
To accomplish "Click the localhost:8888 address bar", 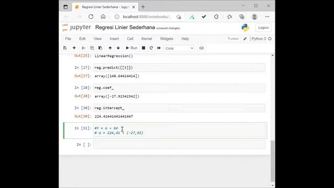I will (x=147, y=17).
